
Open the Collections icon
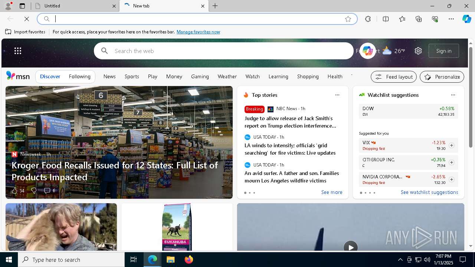tap(419, 19)
